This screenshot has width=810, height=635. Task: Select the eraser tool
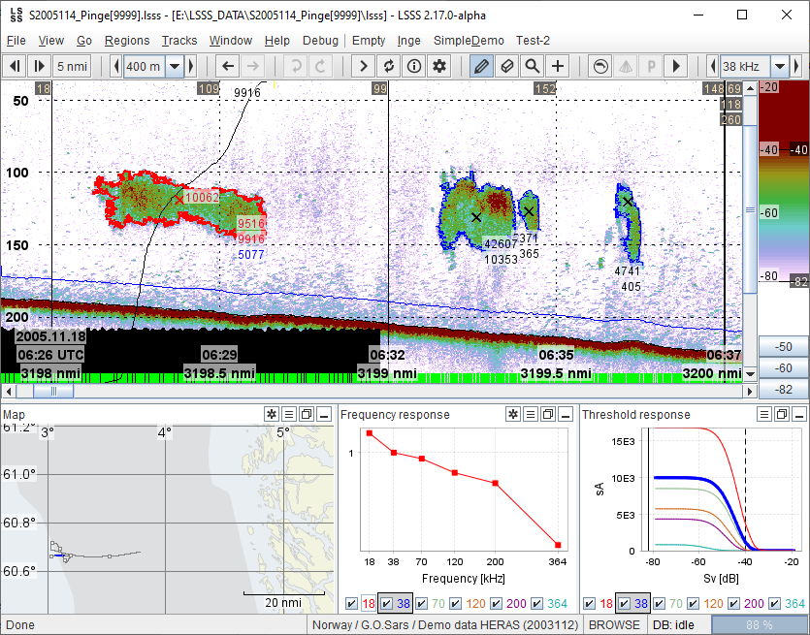coord(505,66)
